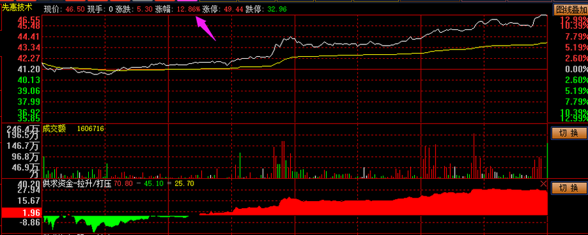The height and width of the screenshot is (235, 588).
Task: Click the green indicator value 45.10
Action: point(154,183)
